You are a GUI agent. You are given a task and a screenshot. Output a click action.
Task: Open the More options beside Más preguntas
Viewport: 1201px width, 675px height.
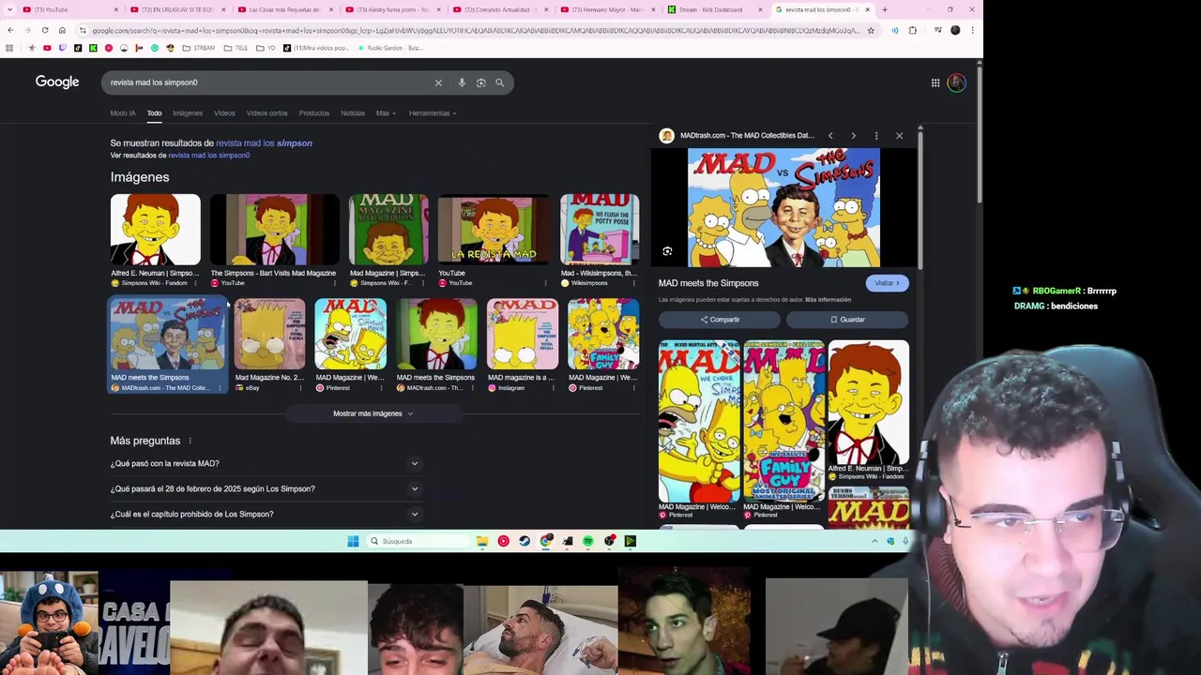(190, 441)
